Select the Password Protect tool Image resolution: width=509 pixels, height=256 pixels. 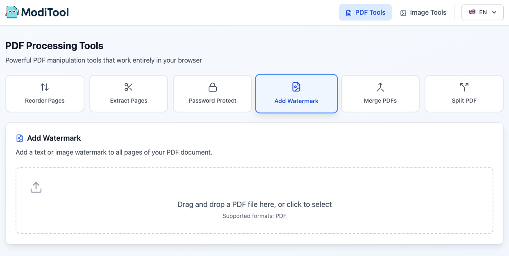point(212,93)
